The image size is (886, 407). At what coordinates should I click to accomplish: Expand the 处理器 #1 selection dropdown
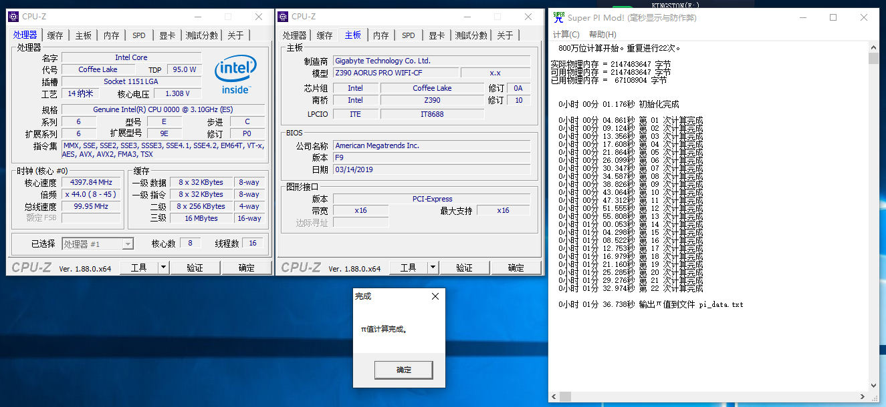pos(127,244)
